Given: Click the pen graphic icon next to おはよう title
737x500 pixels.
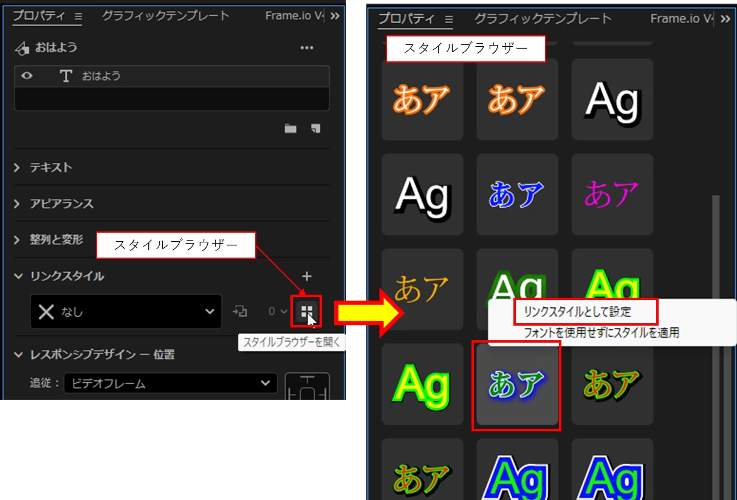Looking at the screenshot, I should tap(21, 48).
